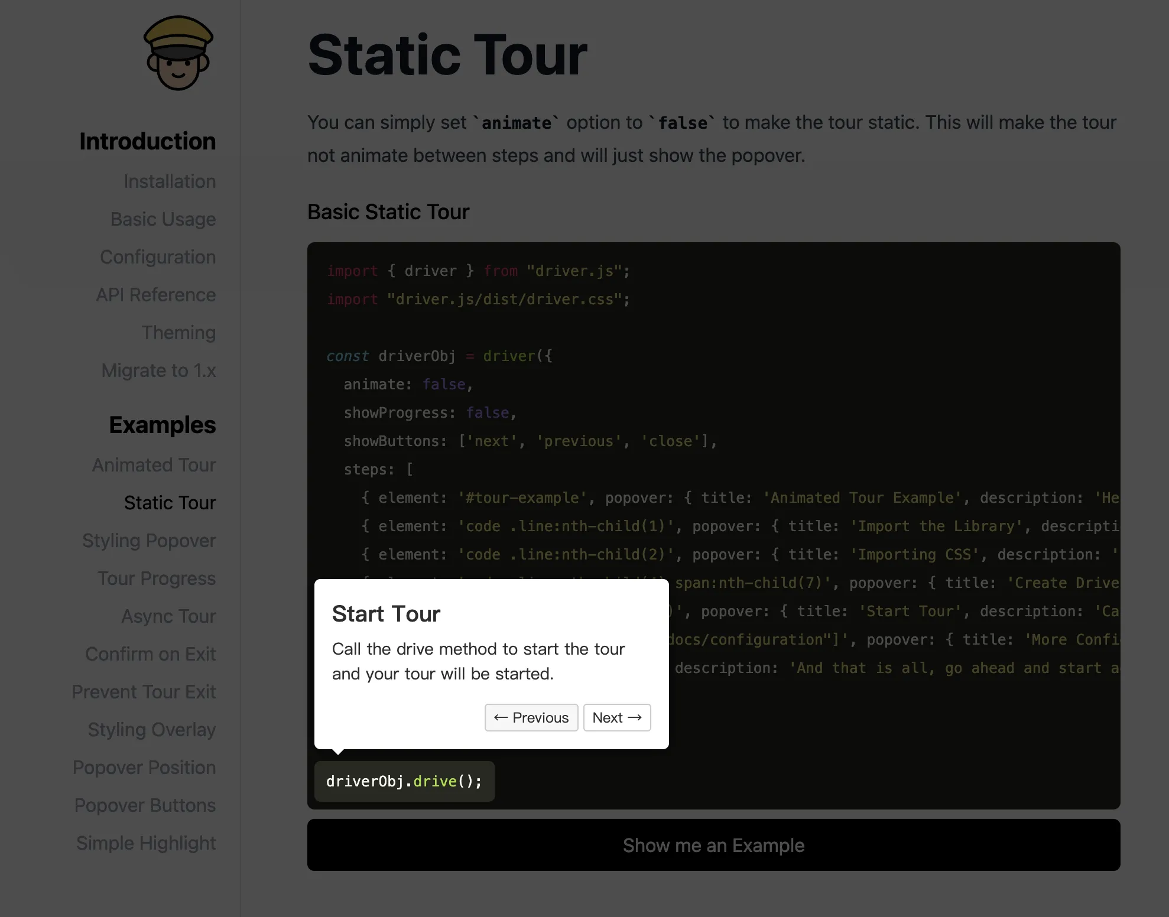Open the Popover Position example
This screenshot has width=1169, height=917.
[x=144, y=768]
